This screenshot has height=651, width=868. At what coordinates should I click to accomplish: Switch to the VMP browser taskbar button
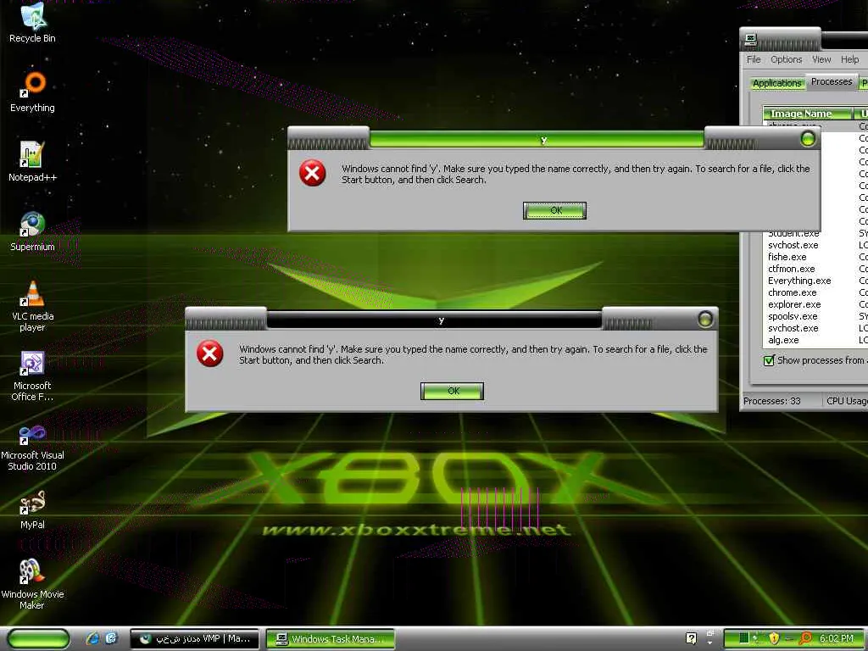tap(194, 639)
